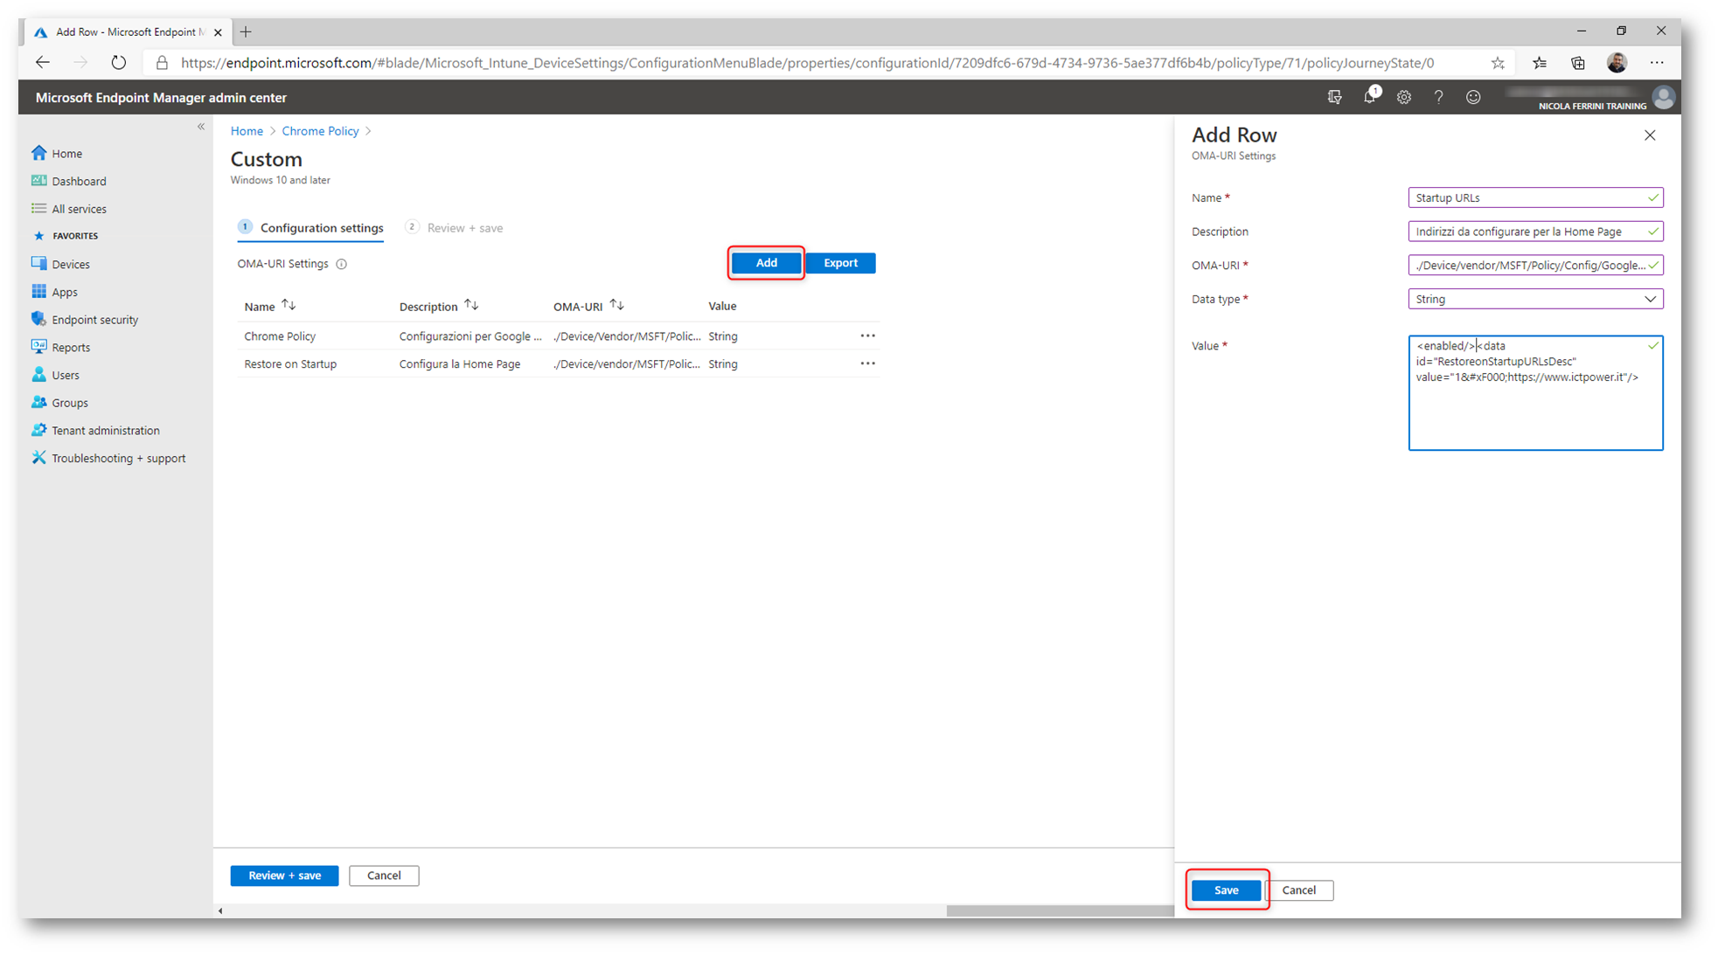This screenshot has height=955, width=1718.
Task: Click the Value column header
Action: pyautogui.click(x=722, y=306)
